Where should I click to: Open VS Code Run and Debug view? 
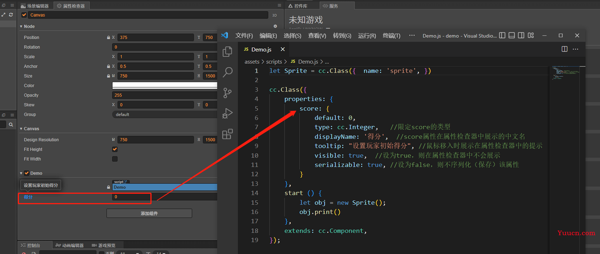click(x=228, y=113)
